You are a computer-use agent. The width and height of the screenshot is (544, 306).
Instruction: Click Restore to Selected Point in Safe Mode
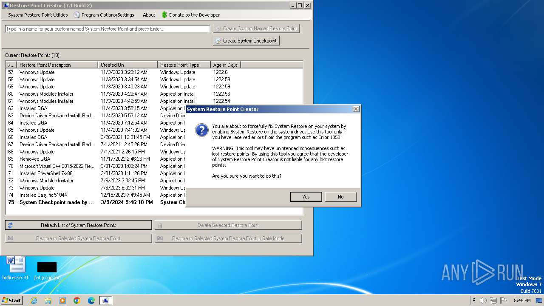pos(228,238)
